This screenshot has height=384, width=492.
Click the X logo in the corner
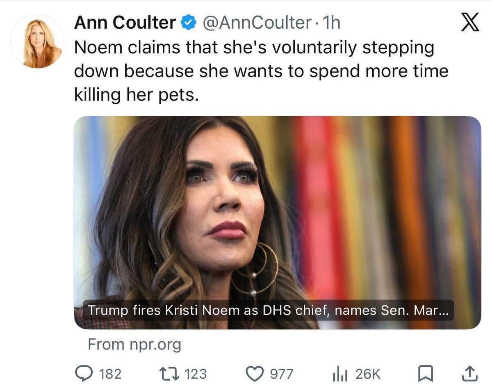tap(469, 23)
